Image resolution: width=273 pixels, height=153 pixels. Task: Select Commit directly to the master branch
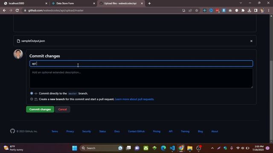(x=32, y=93)
